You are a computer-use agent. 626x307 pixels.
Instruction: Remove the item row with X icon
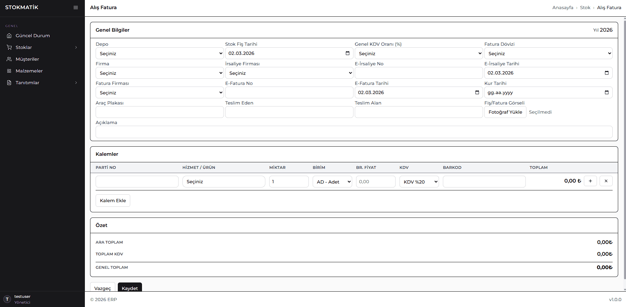click(x=606, y=181)
